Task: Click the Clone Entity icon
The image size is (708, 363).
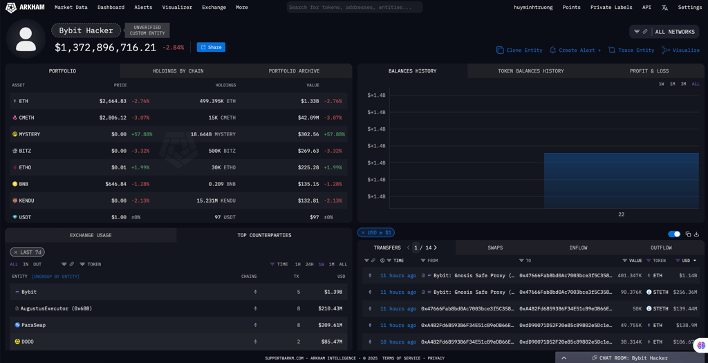Action: pos(499,50)
